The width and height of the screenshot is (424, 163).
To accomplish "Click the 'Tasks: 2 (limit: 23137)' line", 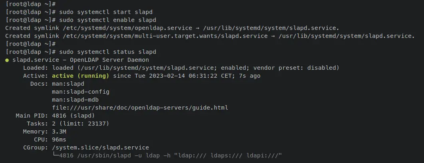I will (x=68, y=124).
